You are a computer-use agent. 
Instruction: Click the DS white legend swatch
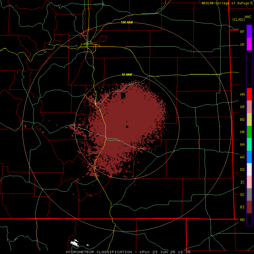(249, 169)
